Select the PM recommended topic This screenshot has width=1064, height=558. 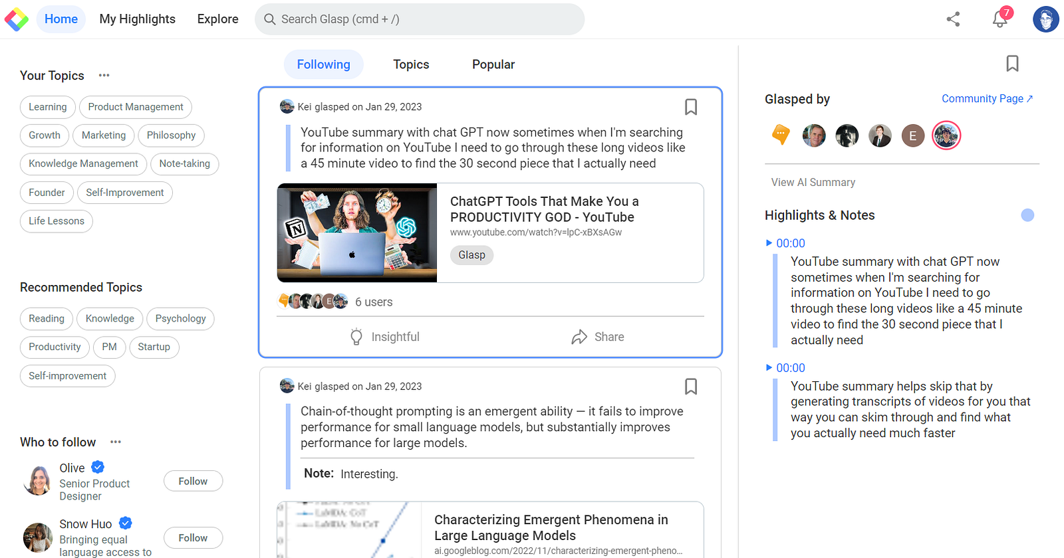[110, 347]
